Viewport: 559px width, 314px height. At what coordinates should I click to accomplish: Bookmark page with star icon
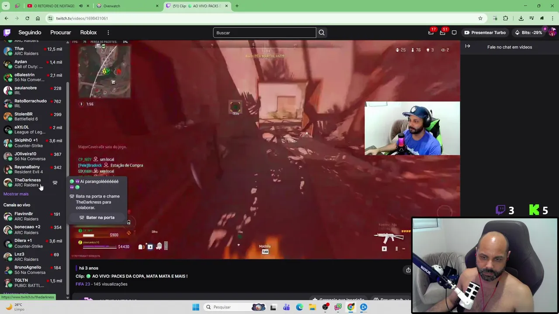[x=480, y=18]
